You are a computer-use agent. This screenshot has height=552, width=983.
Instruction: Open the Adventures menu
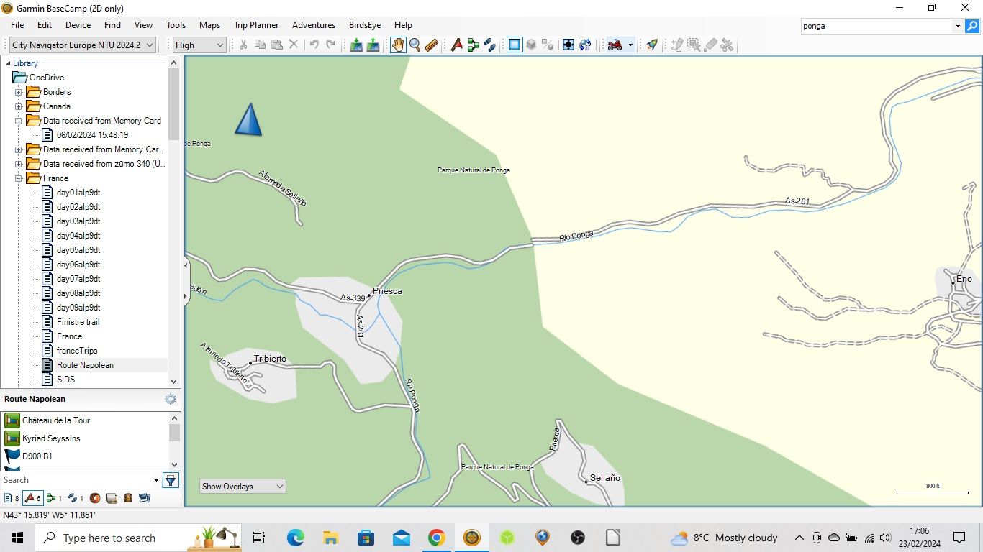(314, 25)
